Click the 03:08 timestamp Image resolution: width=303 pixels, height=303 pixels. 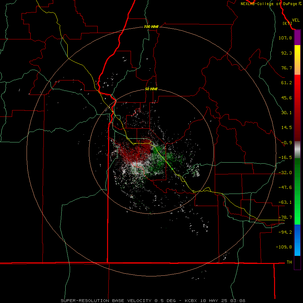(x=238, y=301)
